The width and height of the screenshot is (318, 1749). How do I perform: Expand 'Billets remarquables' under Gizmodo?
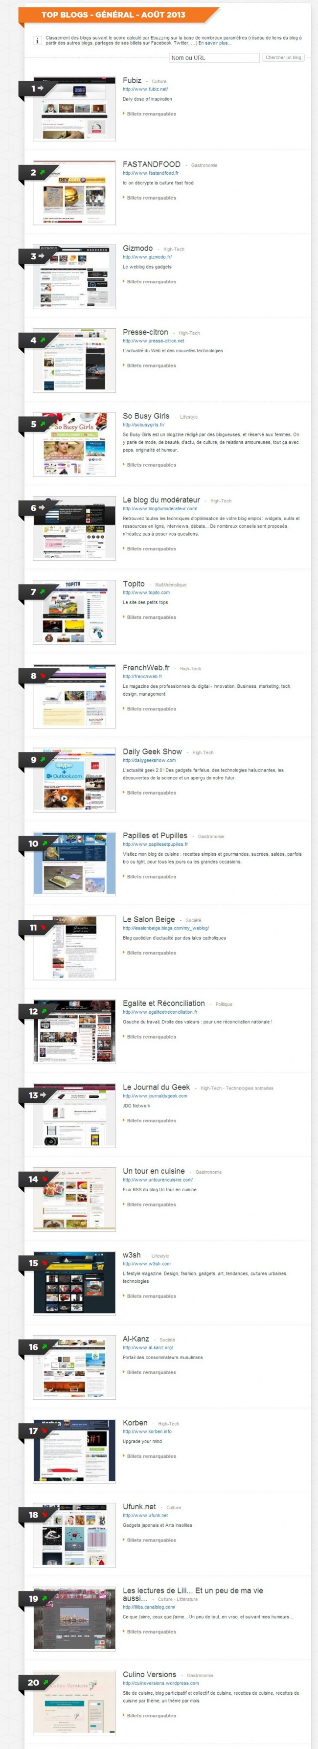(151, 282)
